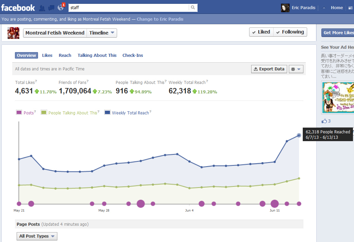Open the All Post Types dropdown
Screen dimensions: 354x242
pos(37,236)
